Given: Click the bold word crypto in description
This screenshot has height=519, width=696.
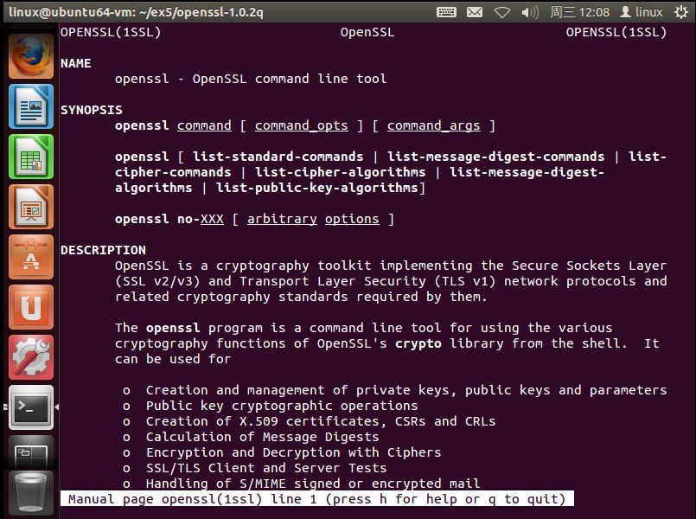Looking at the screenshot, I should coord(418,343).
